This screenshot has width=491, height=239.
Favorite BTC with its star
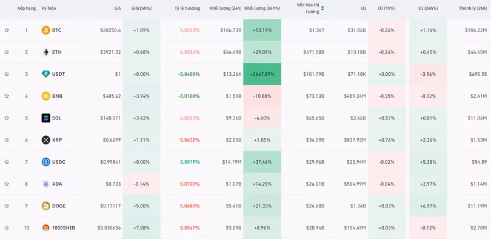pyautogui.click(x=7, y=30)
